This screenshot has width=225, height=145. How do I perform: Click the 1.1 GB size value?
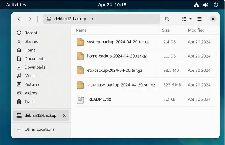[169, 56]
